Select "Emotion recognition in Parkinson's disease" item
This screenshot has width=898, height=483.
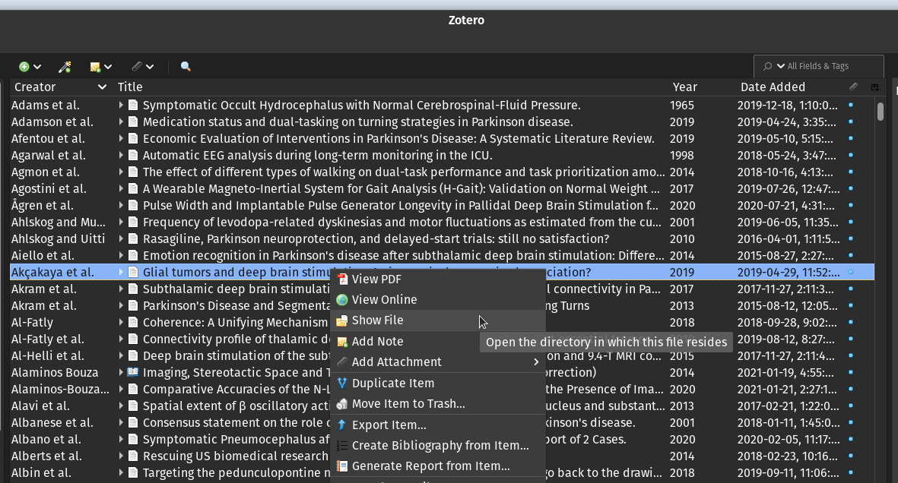(x=403, y=255)
